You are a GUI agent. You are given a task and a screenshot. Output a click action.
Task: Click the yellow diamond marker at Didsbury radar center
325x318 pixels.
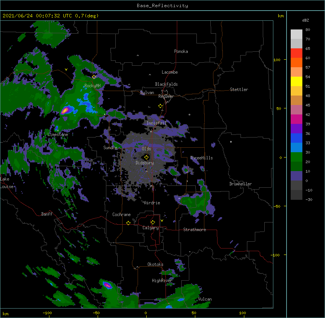tap(146, 157)
